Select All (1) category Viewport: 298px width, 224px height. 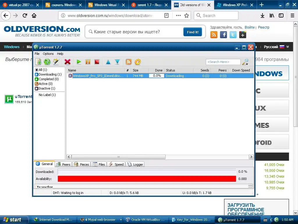41,70
